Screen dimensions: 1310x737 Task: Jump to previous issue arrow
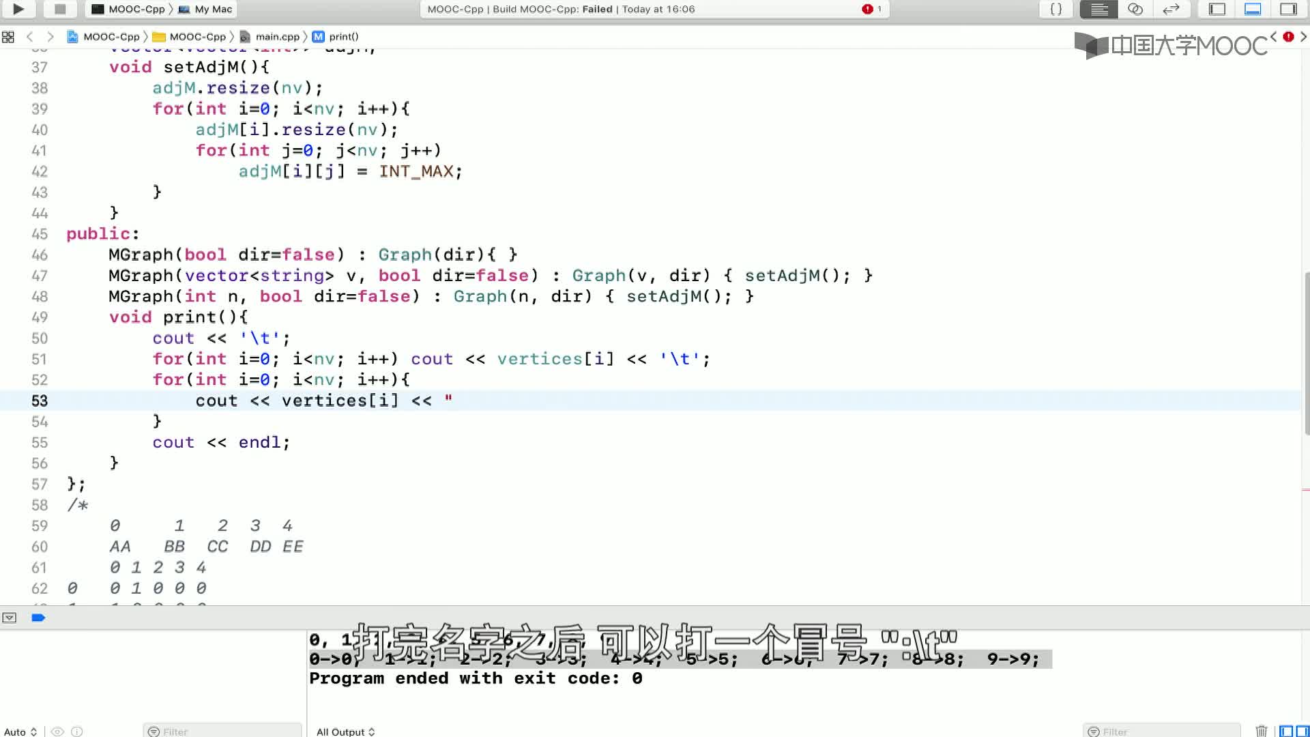pyautogui.click(x=1273, y=37)
